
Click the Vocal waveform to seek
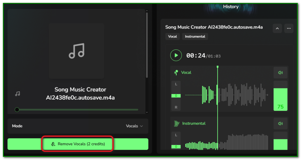[241, 95]
